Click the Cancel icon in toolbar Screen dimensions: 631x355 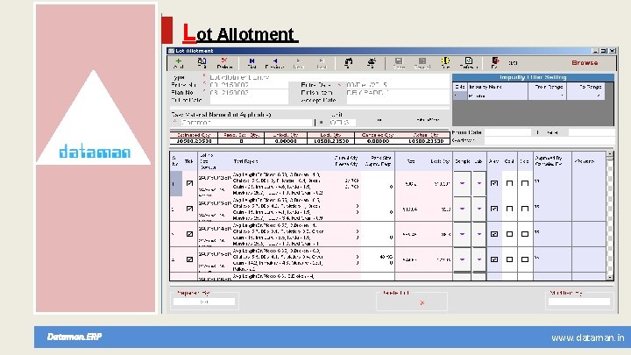(422, 60)
